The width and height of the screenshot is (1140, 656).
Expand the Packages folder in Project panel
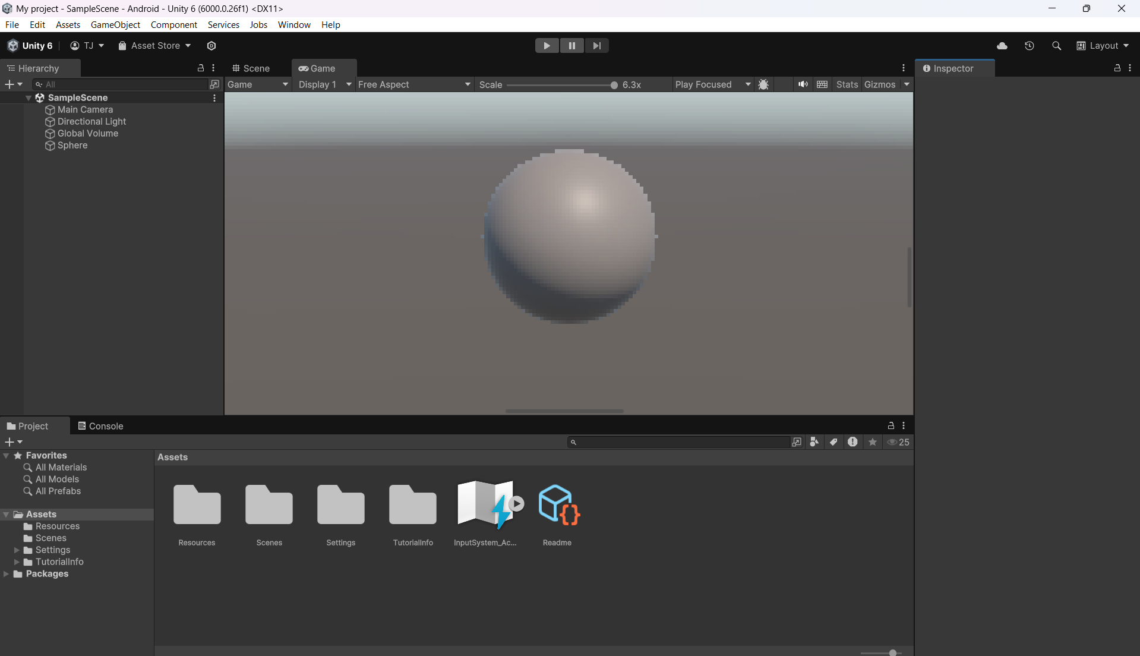pos(7,573)
